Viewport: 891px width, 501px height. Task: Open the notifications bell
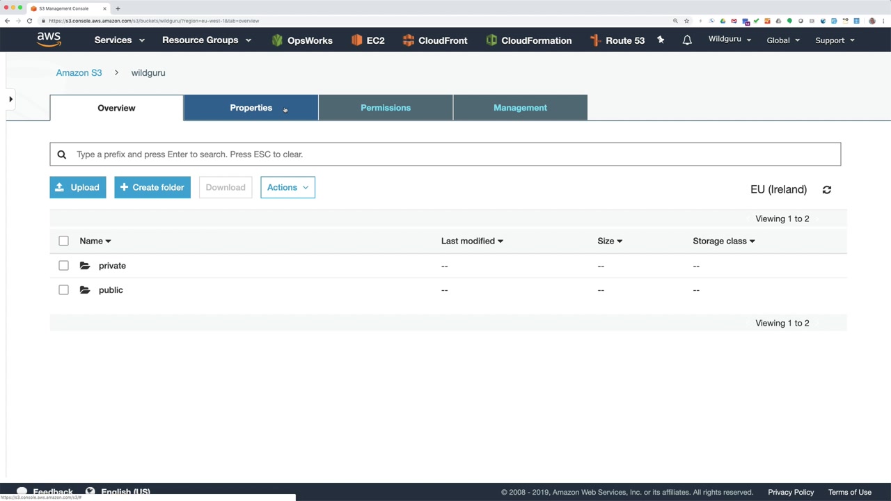pyautogui.click(x=687, y=40)
